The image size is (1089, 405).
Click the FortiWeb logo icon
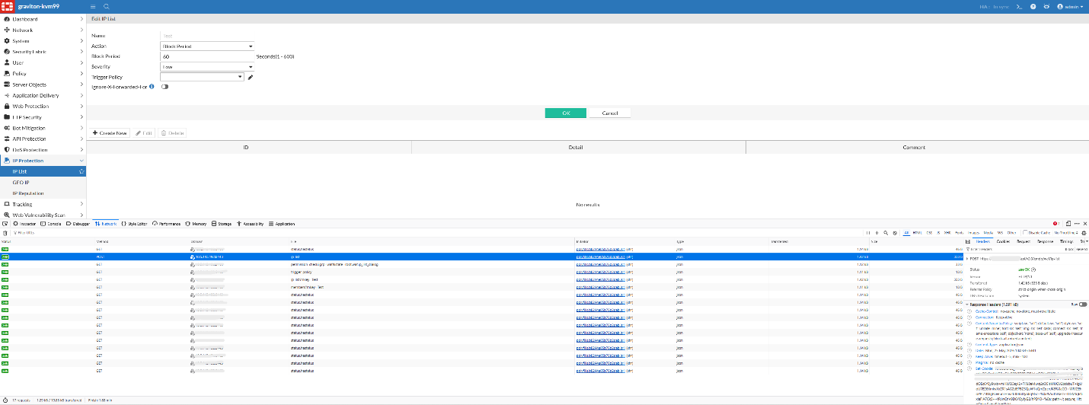[x=8, y=6]
